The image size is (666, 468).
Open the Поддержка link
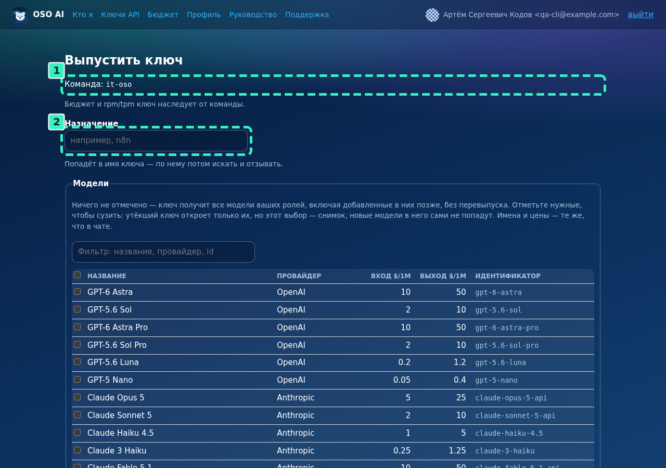pos(307,15)
